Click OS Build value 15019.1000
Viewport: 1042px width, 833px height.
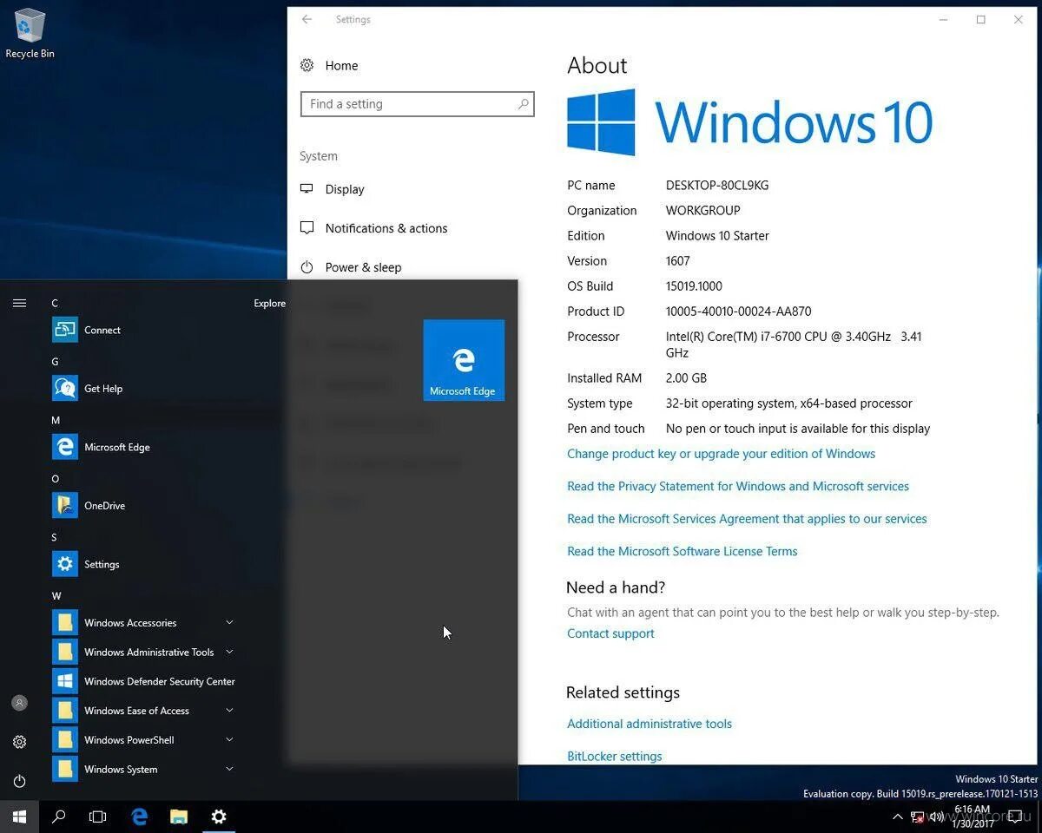tap(694, 286)
